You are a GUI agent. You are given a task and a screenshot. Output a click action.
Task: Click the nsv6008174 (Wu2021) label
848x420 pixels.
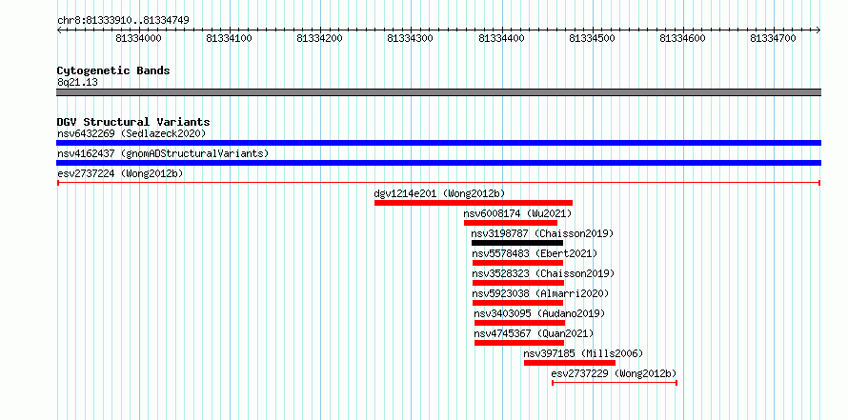point(517,213)
